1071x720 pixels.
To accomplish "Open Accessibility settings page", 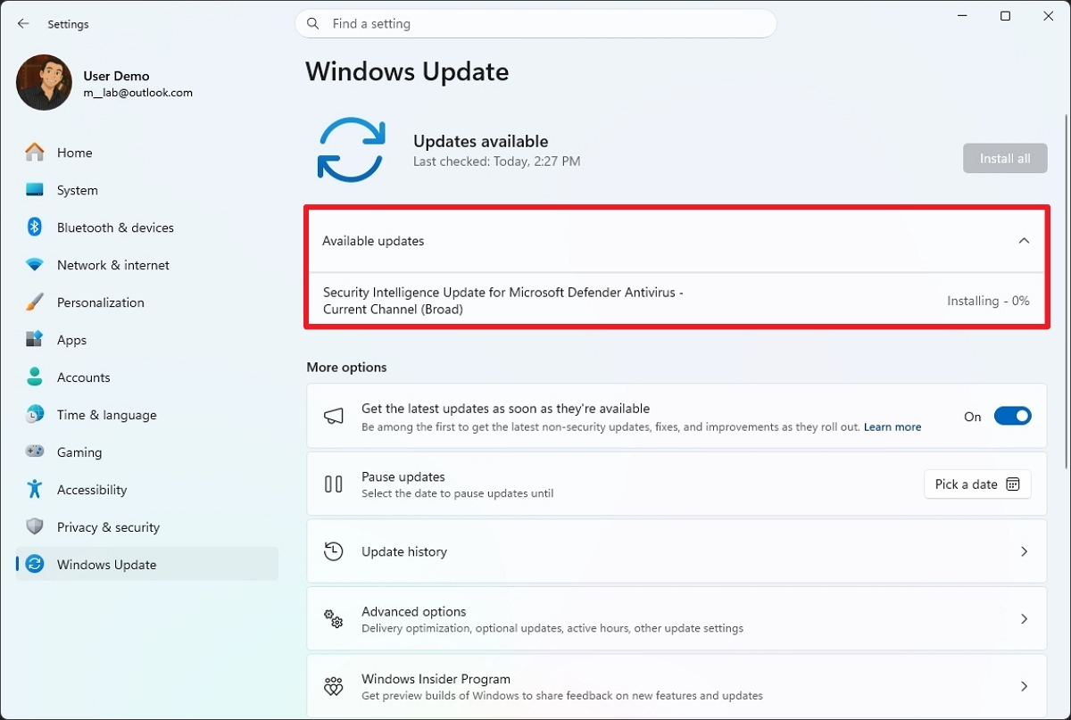I will 147,490.
